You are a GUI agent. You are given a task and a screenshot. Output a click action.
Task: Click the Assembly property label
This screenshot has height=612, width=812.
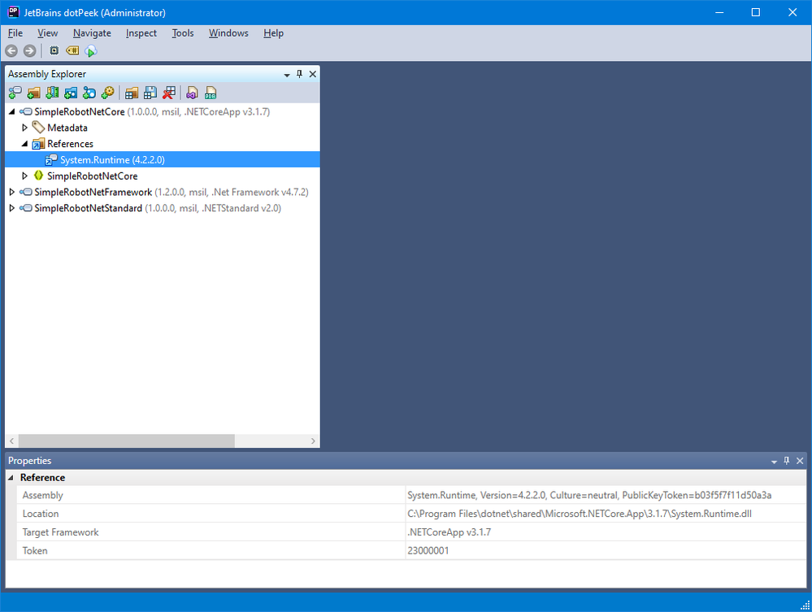click(42, 495)
